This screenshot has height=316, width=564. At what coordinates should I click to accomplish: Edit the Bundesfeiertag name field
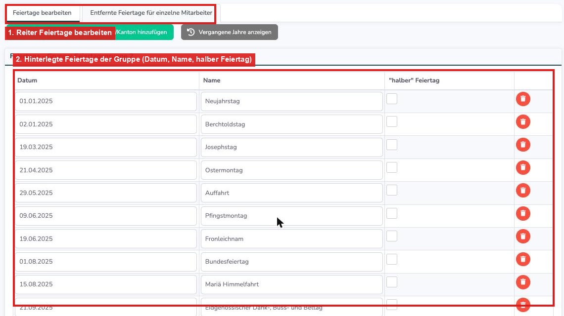292,262
